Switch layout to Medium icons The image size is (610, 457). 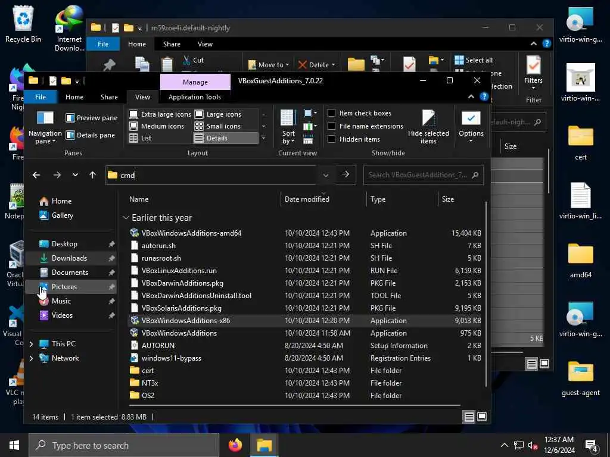pyautogui.click(x=157, y=126)
